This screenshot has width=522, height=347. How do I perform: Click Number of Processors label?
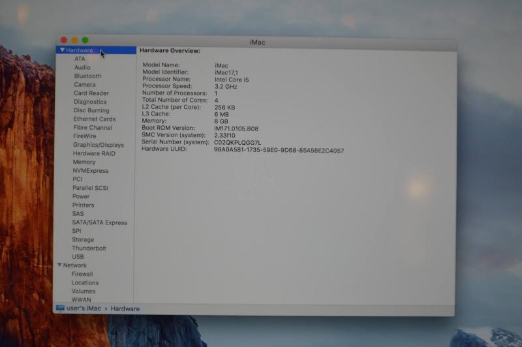(x=174, y=93)
